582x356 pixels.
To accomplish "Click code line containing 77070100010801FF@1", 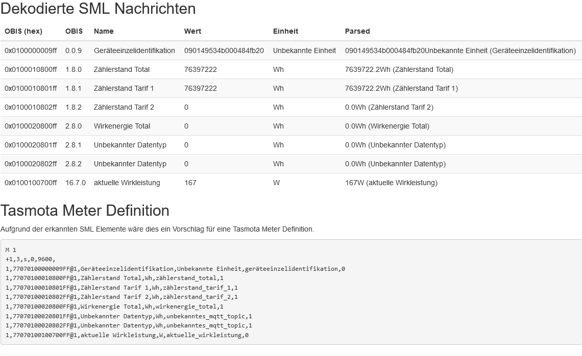I will pos(122,288).
